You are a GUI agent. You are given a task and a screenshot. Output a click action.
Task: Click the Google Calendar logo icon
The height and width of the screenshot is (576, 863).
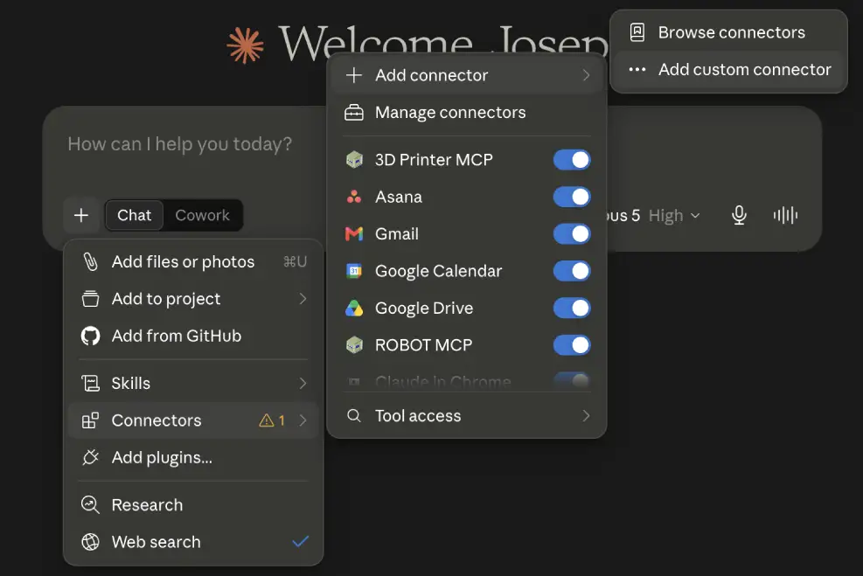coord(354,271)
